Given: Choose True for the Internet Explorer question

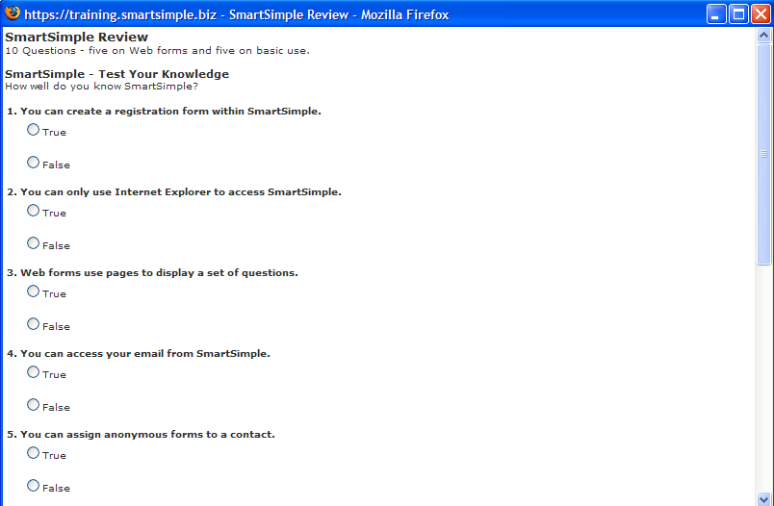Looking at the screenshot, I should click(34, 211).
